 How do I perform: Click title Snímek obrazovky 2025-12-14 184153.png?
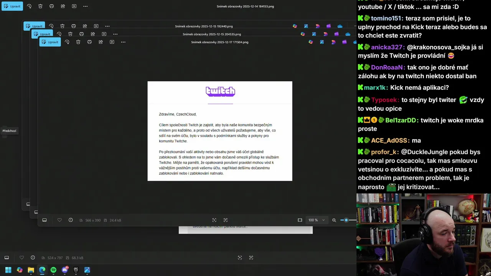tap(245, 6)
